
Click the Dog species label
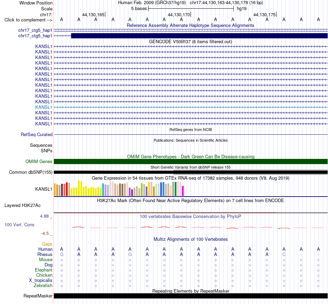(48, 265)
